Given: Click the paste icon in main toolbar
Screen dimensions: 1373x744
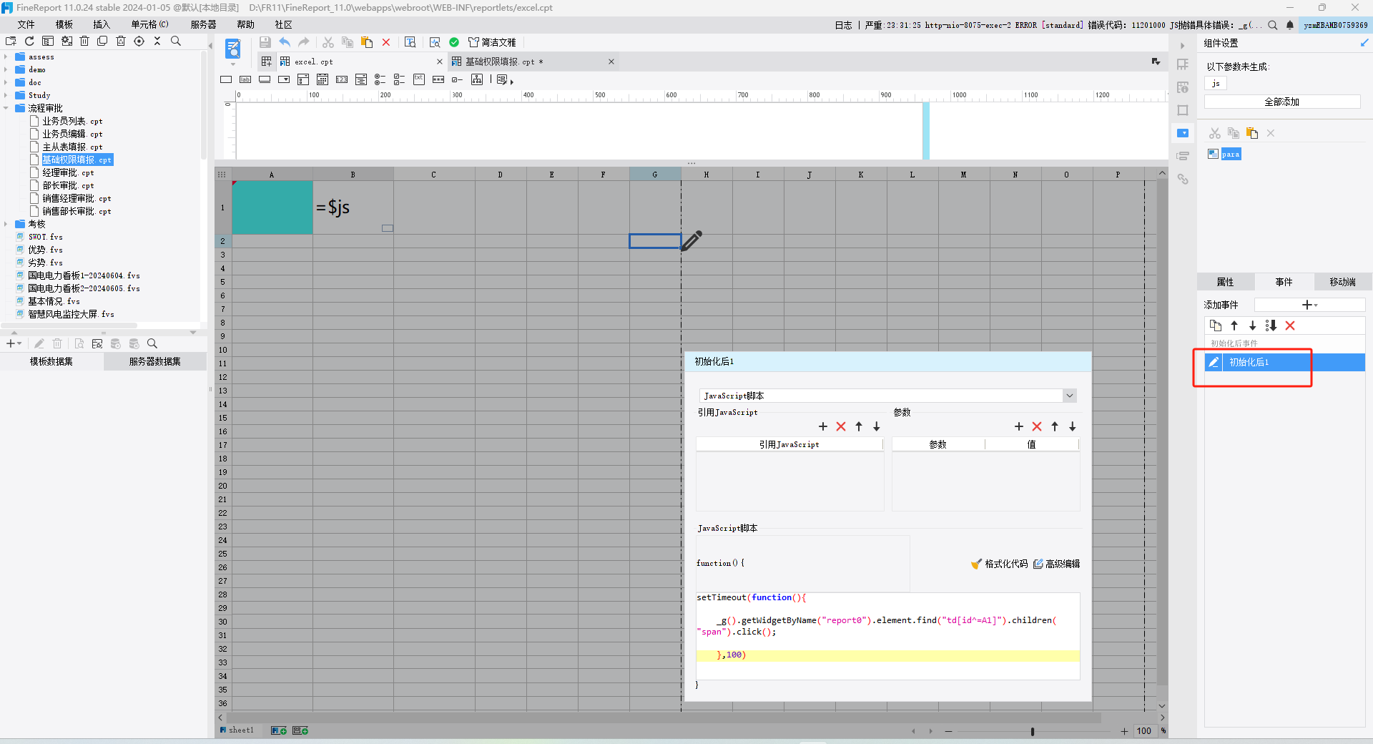Looking at the screenshot, I should (367, 42).
